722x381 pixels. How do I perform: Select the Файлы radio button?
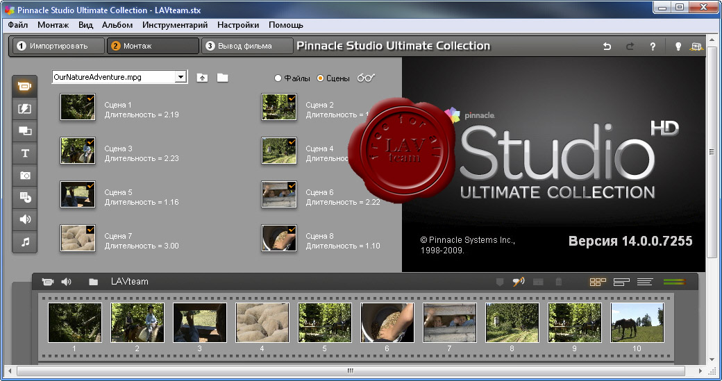click(278, 78)
